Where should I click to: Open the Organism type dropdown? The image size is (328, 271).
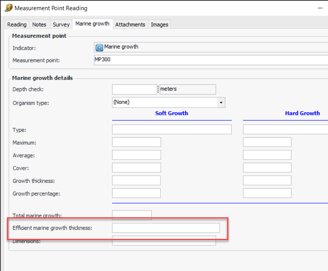pyautogui.click(x=222, y=103)
